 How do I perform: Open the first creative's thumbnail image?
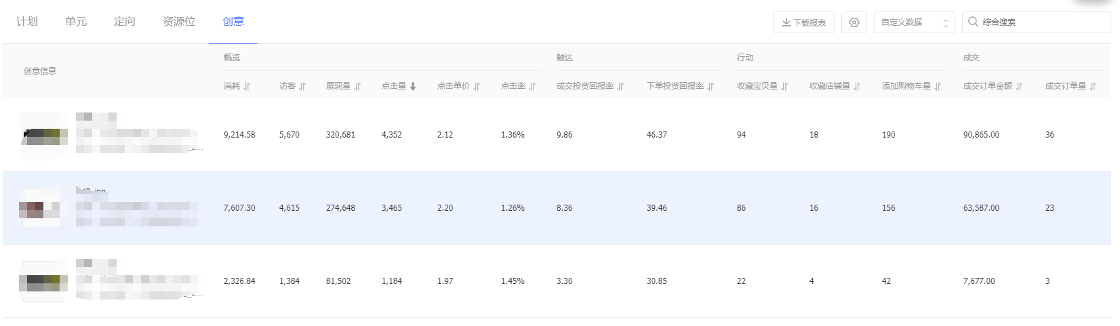click(x=44, y=135)
